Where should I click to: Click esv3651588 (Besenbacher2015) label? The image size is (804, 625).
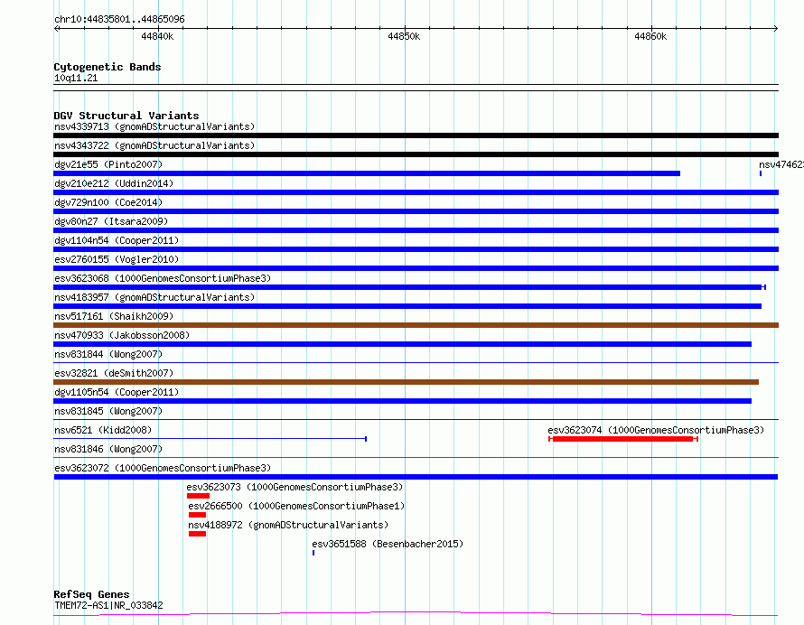(388, 544)
